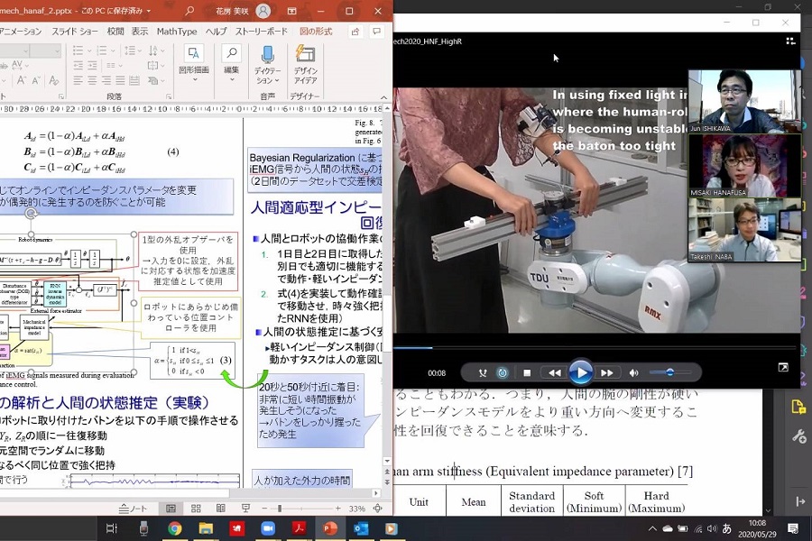This screenshot has width=812, height=541.
Task: Zoom out the slide with the minus button
Action: (264, 509)
